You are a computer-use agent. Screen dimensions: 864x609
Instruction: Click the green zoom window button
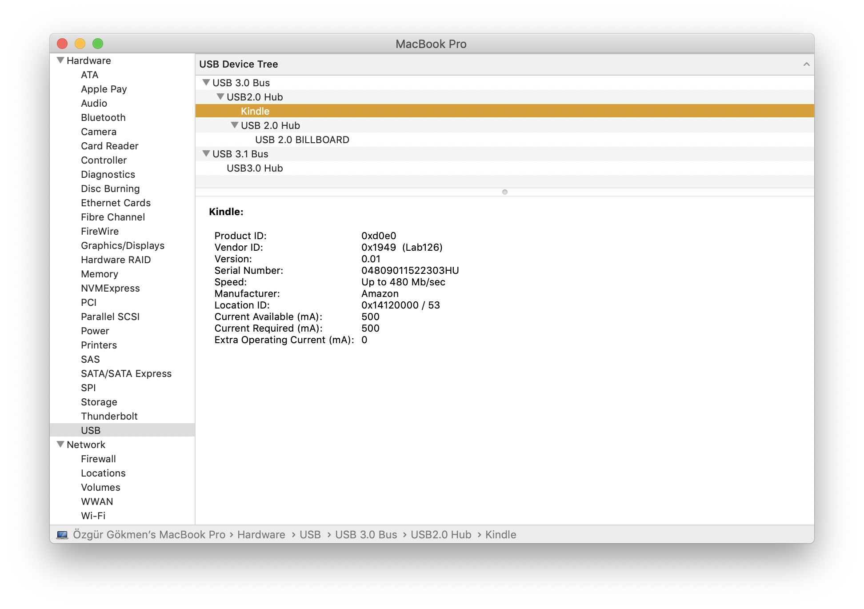point(98,44)
